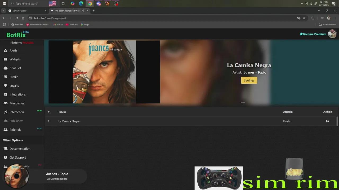339x190 pixels.
Task: Open the volume control in system tray
Action: coord(306,3)
